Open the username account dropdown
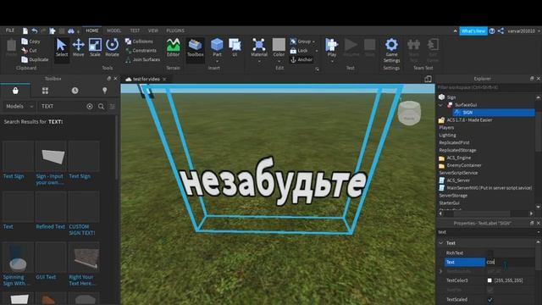The height and width of the screenshot is (305, 542). point(523,31)
